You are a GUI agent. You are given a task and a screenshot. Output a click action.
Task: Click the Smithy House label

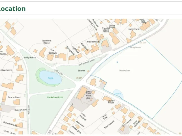pos(111,102)
